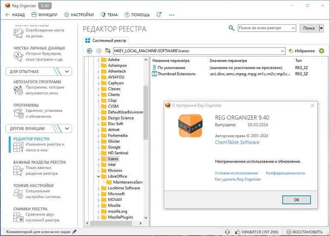Viewport: 330px width, 236px height.
Task: Click the green add to favorites plus icon
Action: point(321,51)
